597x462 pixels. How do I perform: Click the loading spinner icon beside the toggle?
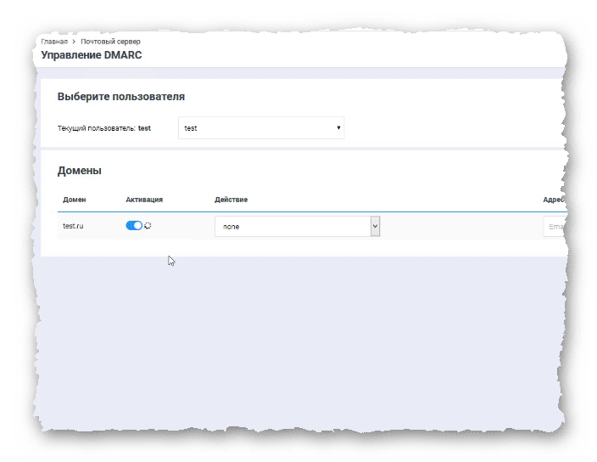pyautogui.click(x=148, y=226)
